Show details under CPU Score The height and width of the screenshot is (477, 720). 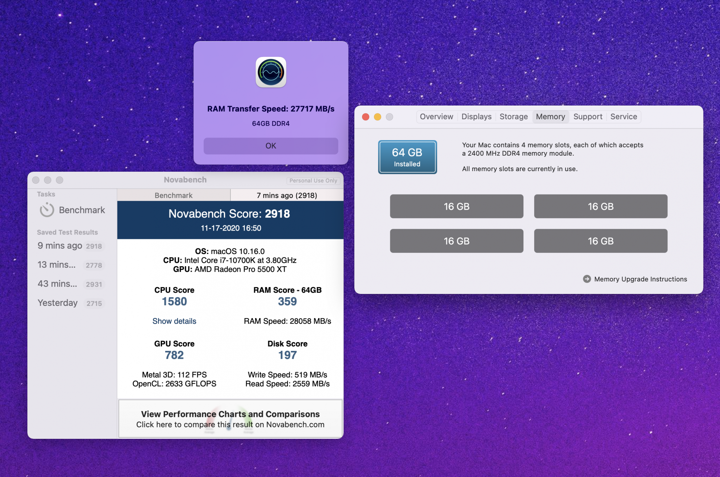coord(174,321)
